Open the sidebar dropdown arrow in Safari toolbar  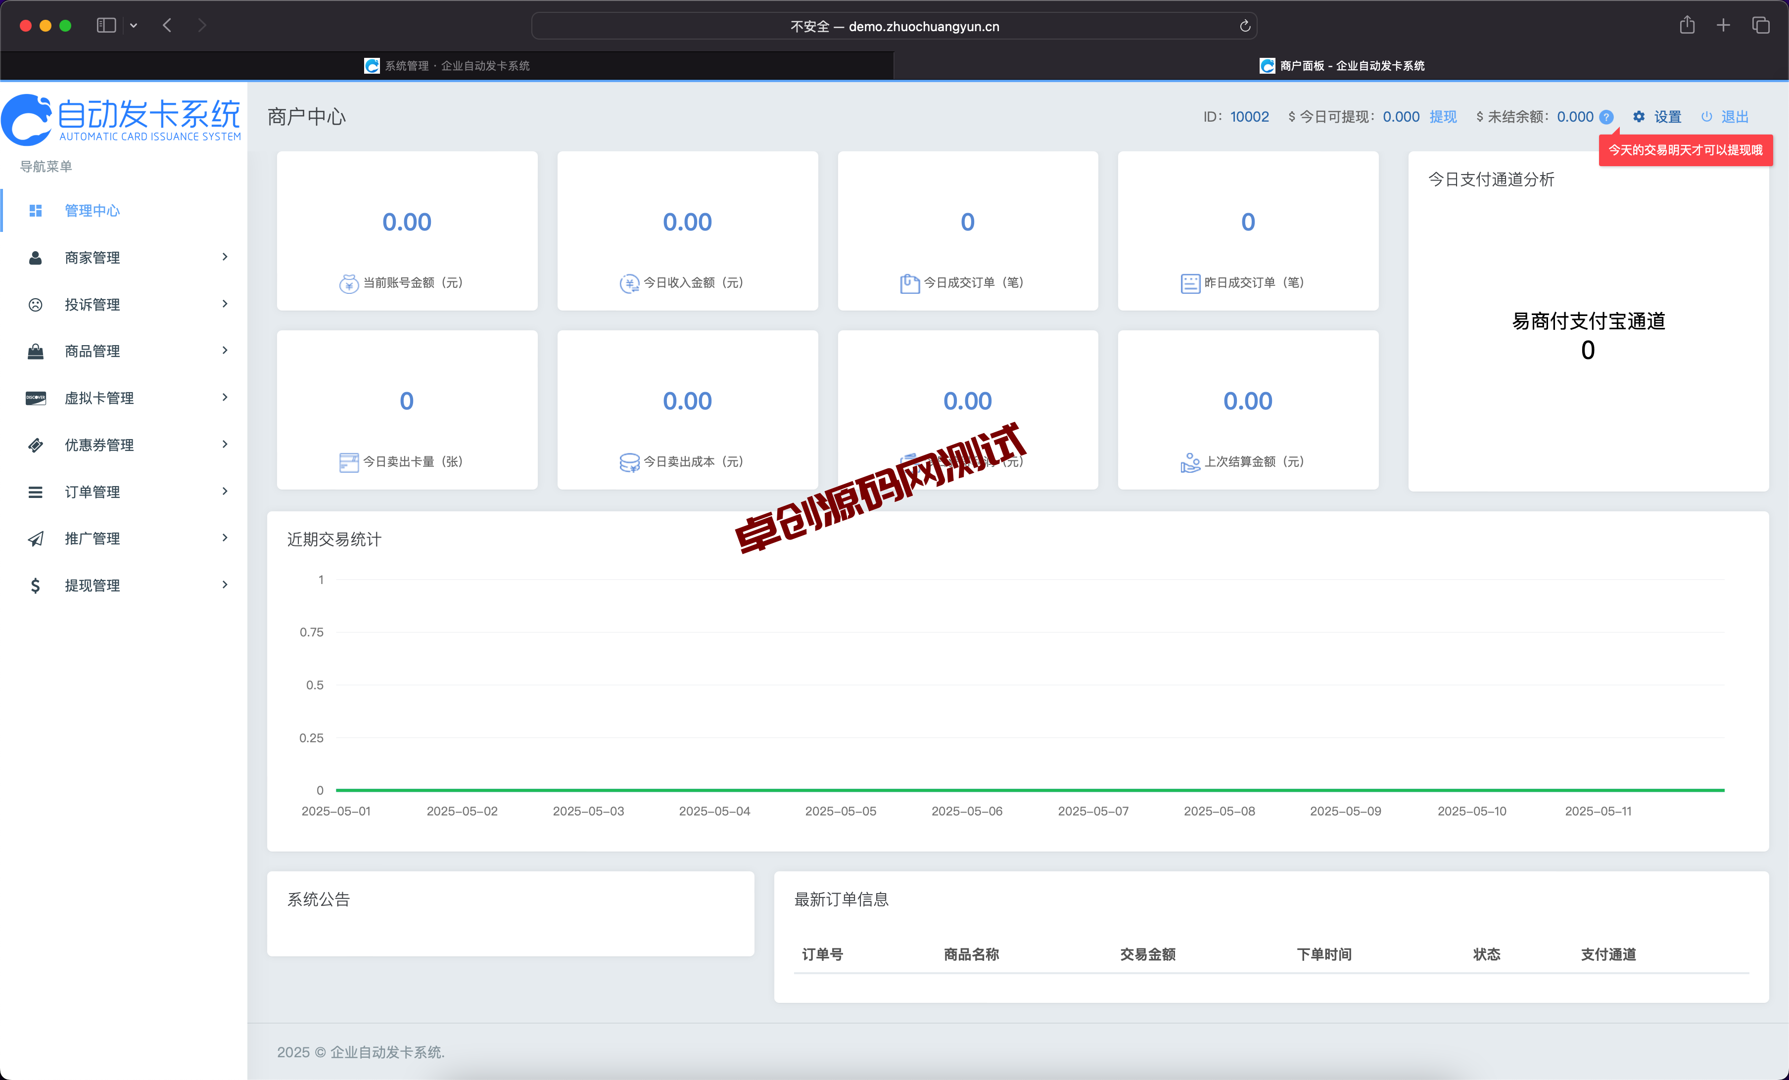tap(134, 25)
